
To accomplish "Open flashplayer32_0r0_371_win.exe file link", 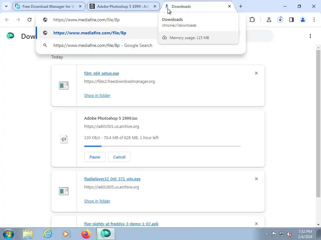I will tap(112, 179).
